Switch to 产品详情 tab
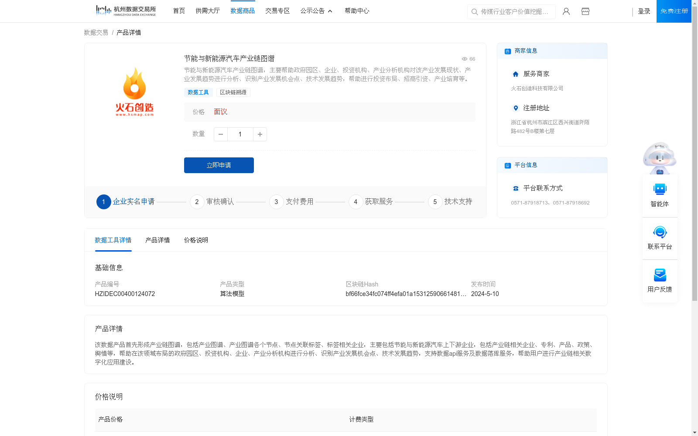The height and width of the screenshot is (436, 698). pyautogui.click(x=157, y=240)
